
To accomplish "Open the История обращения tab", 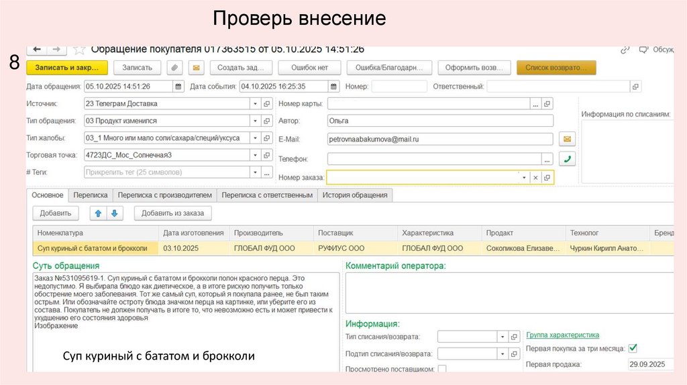I will tap(354, 195).
